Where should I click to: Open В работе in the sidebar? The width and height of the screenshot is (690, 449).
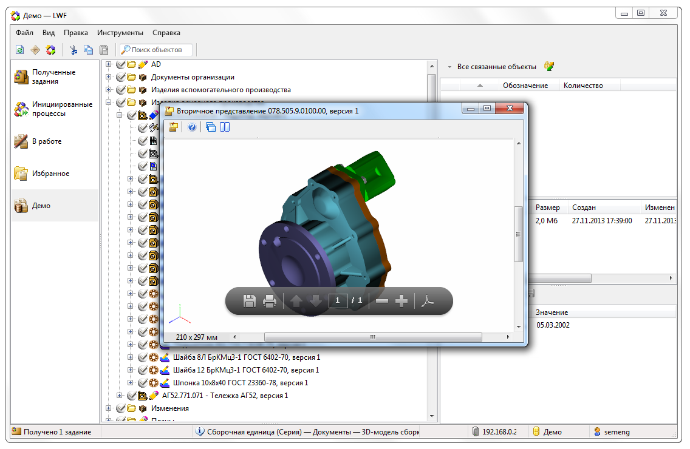click(55, 141)
